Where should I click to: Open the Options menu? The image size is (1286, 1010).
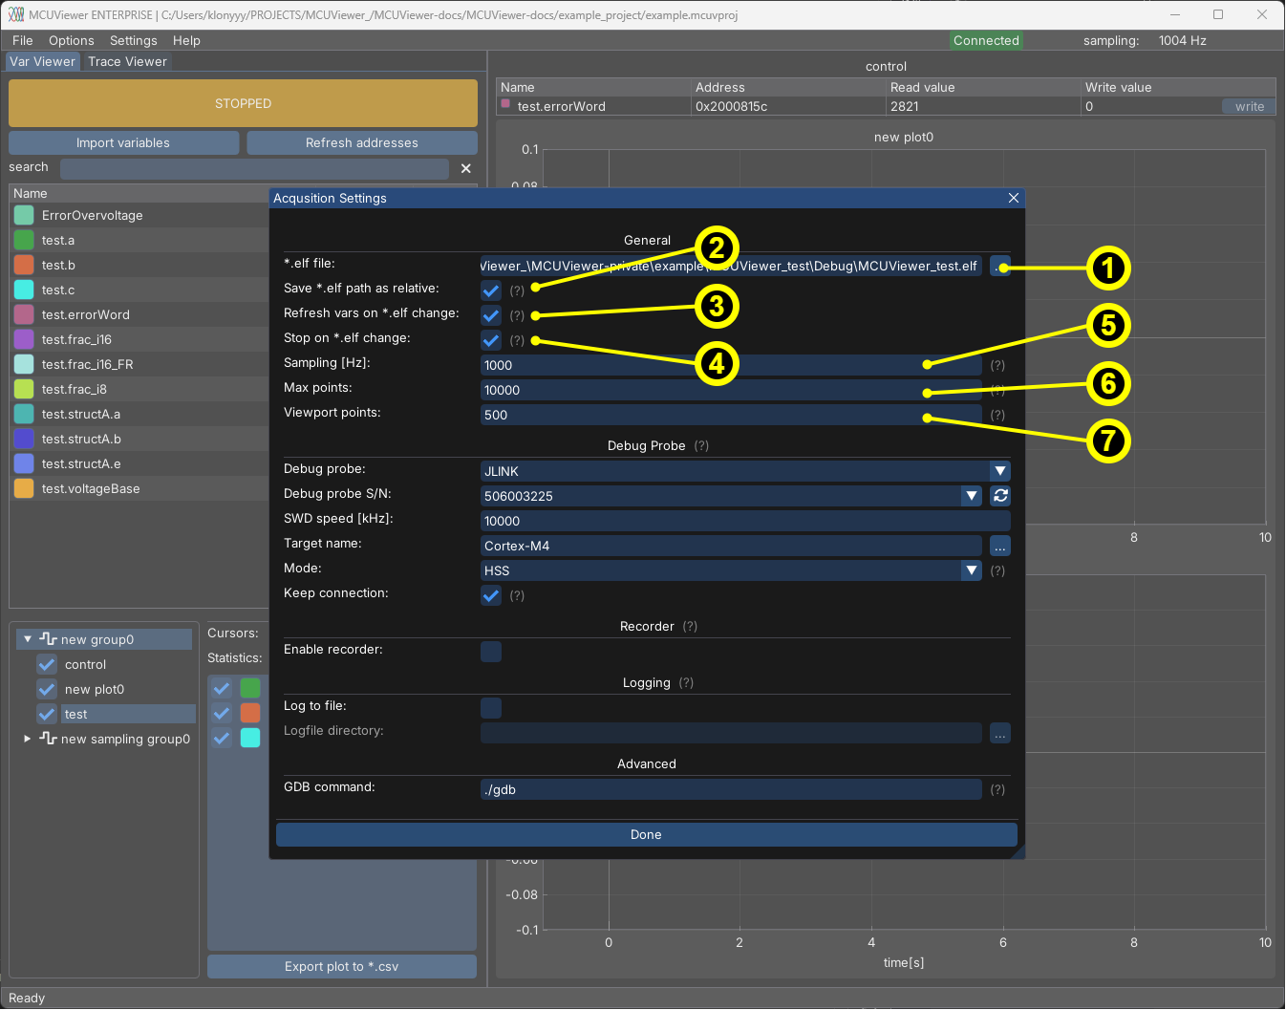(x=71, y=40)
